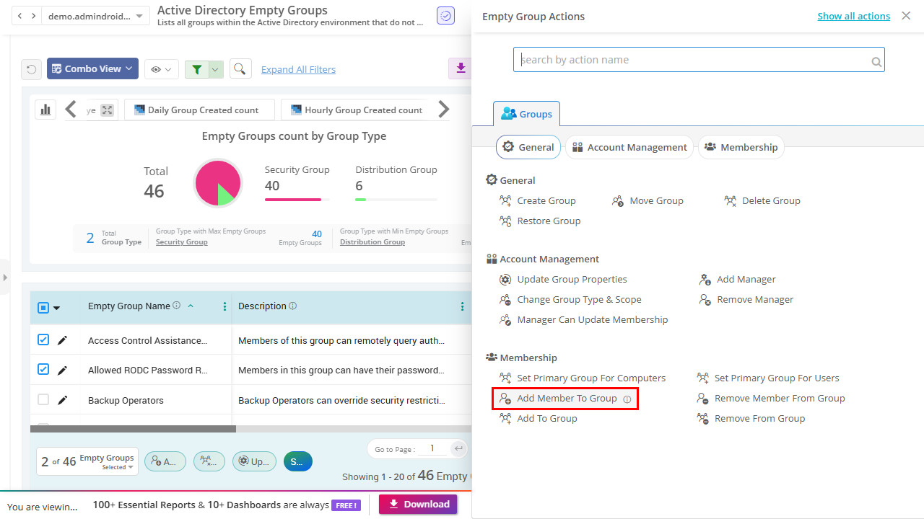Open the Empty Groups Selected dropdown
This screenshot has width=924, height=519.
(x=87, y=461)
